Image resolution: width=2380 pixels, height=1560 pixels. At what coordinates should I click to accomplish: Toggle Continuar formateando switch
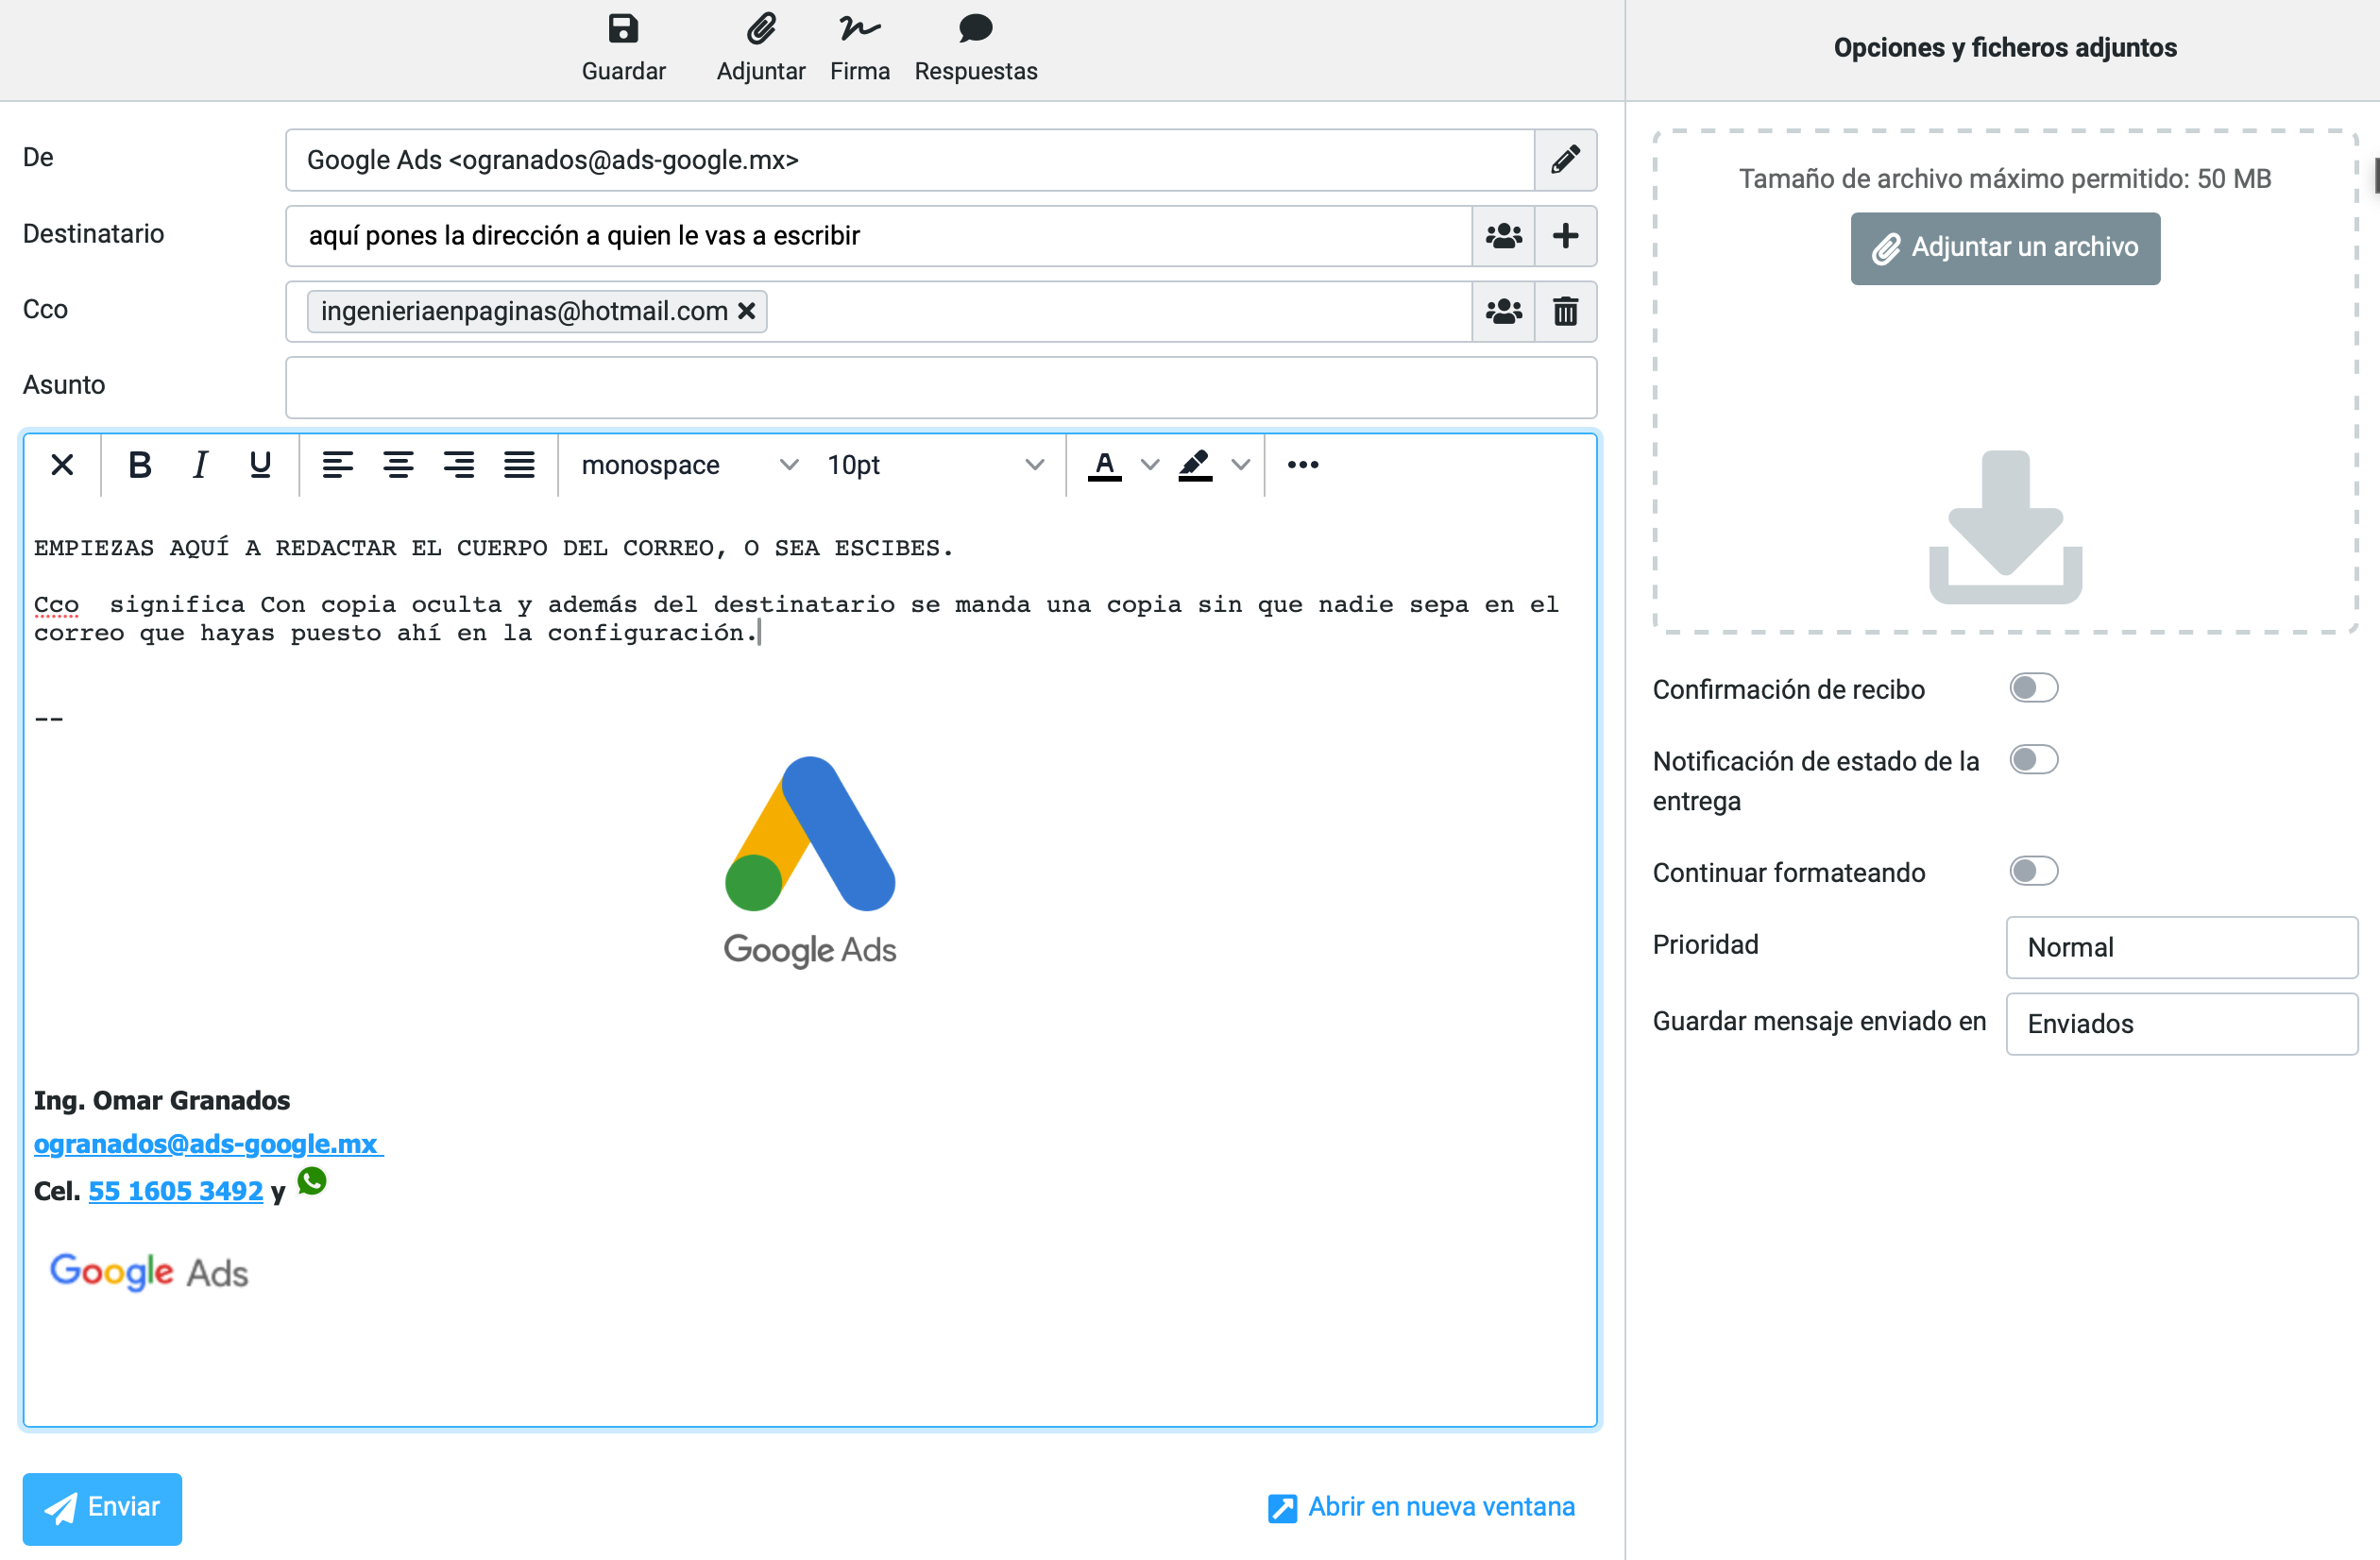tap(2034, 871)
